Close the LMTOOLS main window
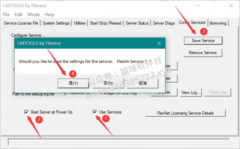The image size is (240, 149). click(x=231, y=6)
